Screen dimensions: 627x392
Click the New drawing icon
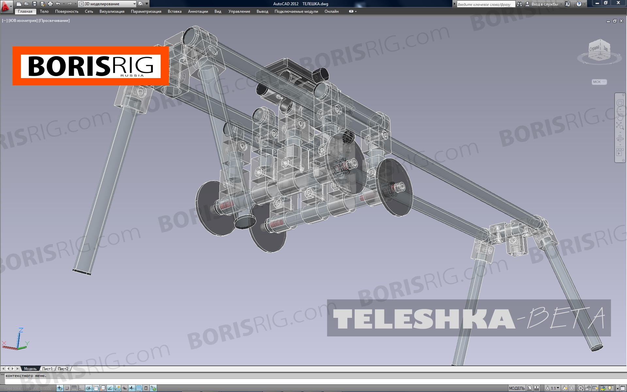[x=19, y=4]
